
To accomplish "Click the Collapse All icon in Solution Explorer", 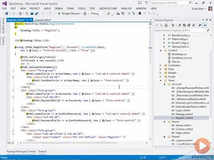I will (x=189, y=25).
